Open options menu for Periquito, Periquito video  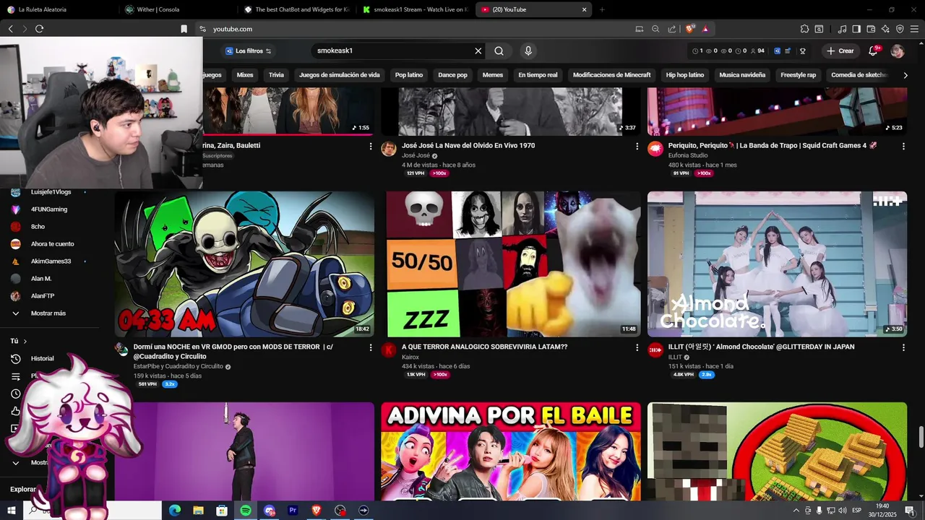point(903,146)
